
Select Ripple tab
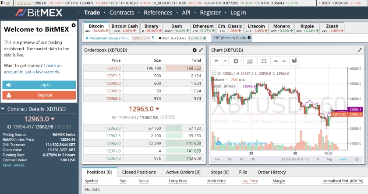[307, 28]
